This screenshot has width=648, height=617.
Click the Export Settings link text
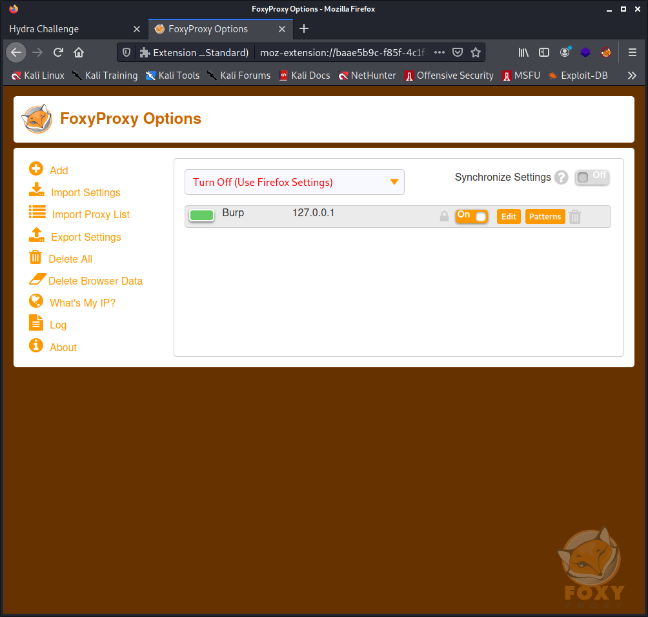(86, 238)
